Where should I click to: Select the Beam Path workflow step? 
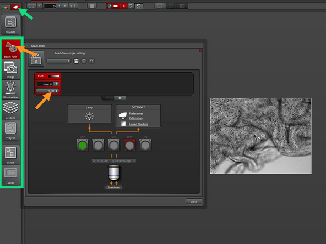pos(11,49)
